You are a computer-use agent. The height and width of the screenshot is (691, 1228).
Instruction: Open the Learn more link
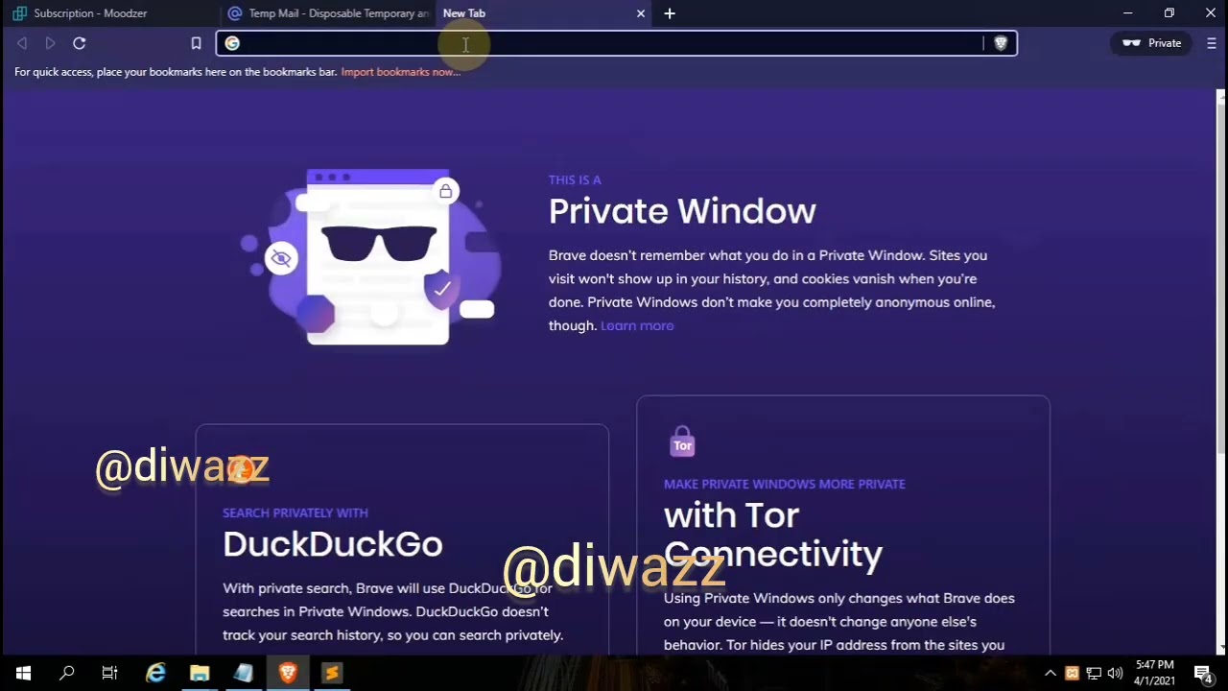pos(637,325)
